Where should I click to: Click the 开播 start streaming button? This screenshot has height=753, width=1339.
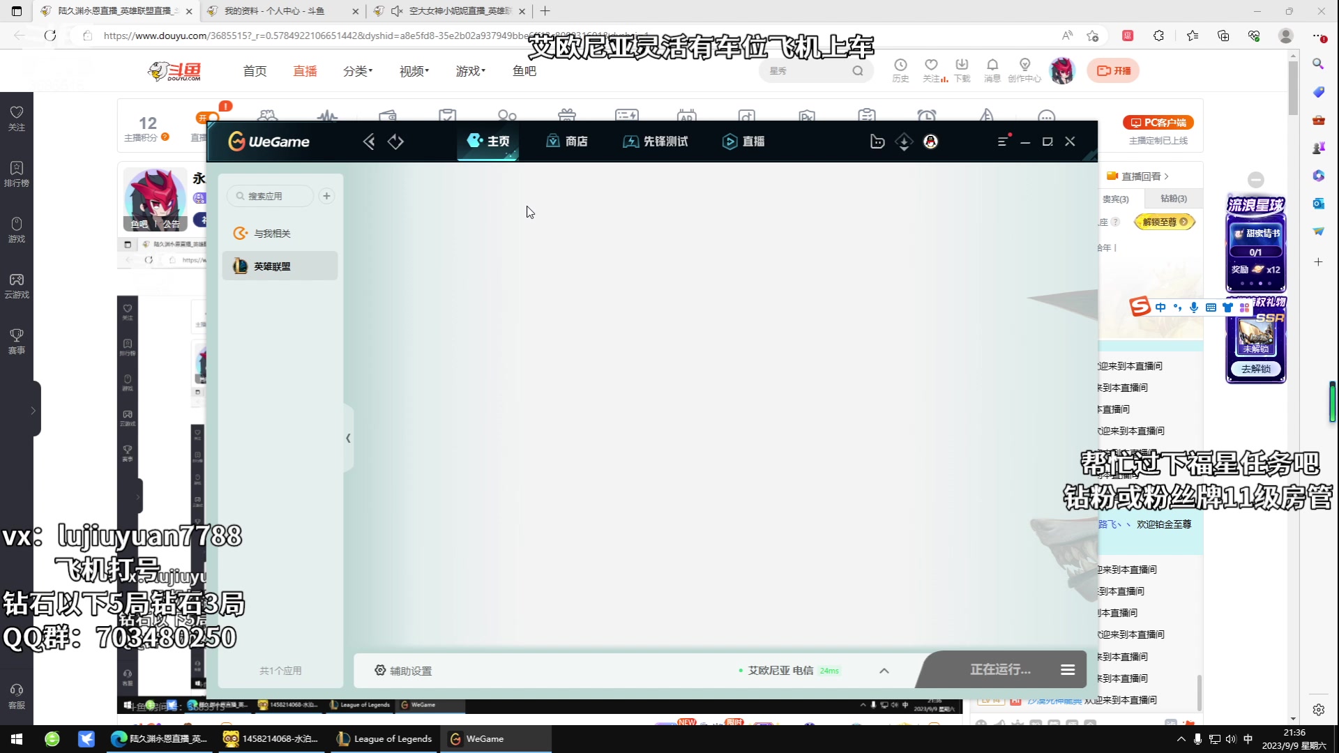pyautogui.click(x=1113, y=71)
